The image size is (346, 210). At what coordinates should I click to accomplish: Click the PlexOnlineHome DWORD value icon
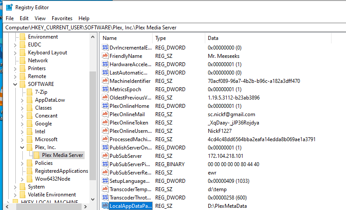click(105, 106)
